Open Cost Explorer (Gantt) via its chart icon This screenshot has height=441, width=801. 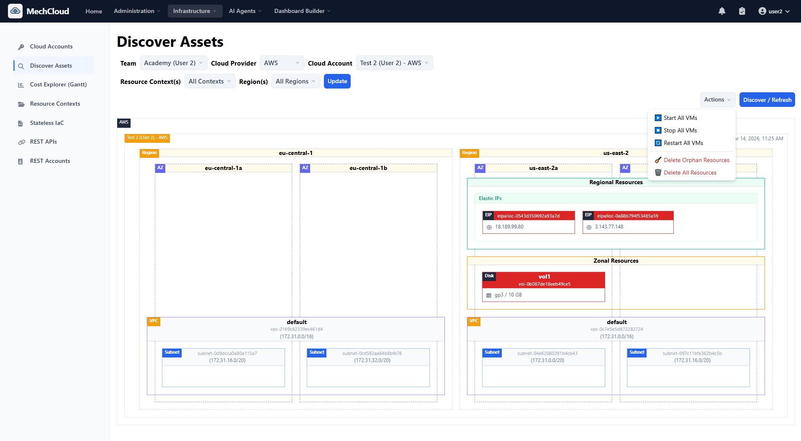pyautogui.click(x=21, y=84)
